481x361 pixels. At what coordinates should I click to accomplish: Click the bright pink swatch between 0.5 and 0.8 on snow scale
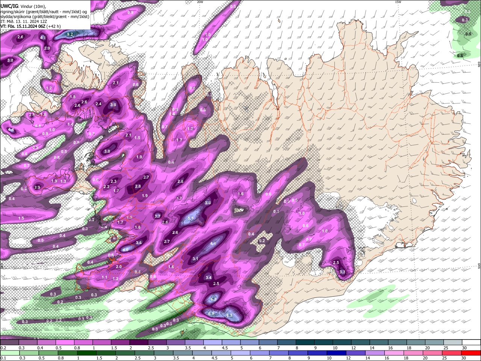coord(65,343)
